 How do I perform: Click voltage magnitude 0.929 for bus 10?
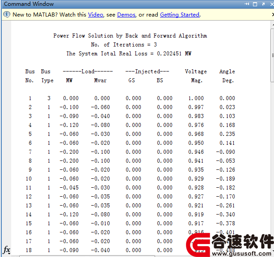(x=196, y=179)
